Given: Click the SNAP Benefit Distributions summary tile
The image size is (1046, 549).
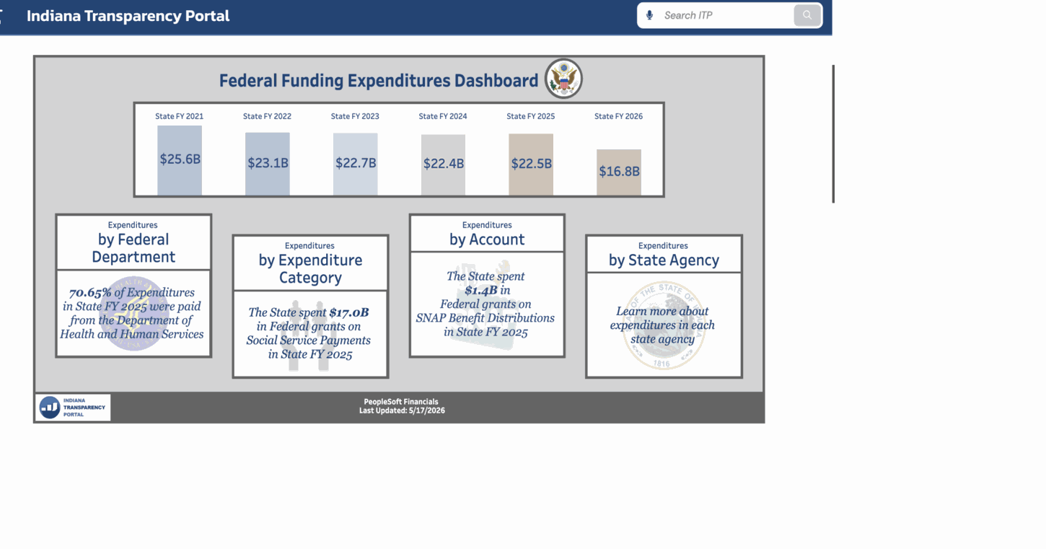Looking at the screenshot, I should click(487, 304).
